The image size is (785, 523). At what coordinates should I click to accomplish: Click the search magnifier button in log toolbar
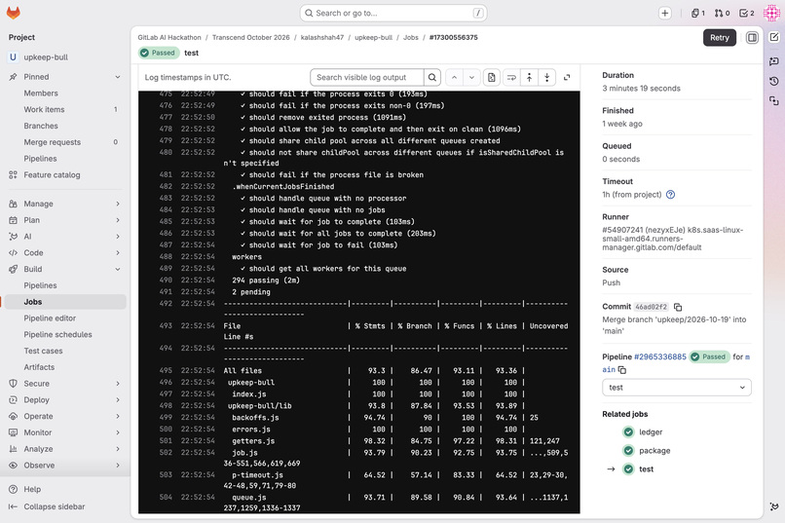click(x=432, y=78)
